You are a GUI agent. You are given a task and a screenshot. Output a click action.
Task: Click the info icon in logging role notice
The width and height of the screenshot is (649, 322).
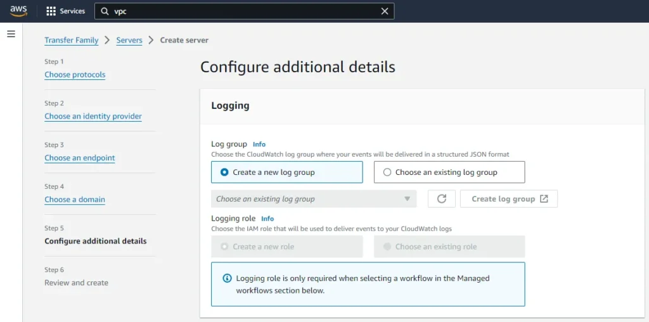tap(228, 278)
